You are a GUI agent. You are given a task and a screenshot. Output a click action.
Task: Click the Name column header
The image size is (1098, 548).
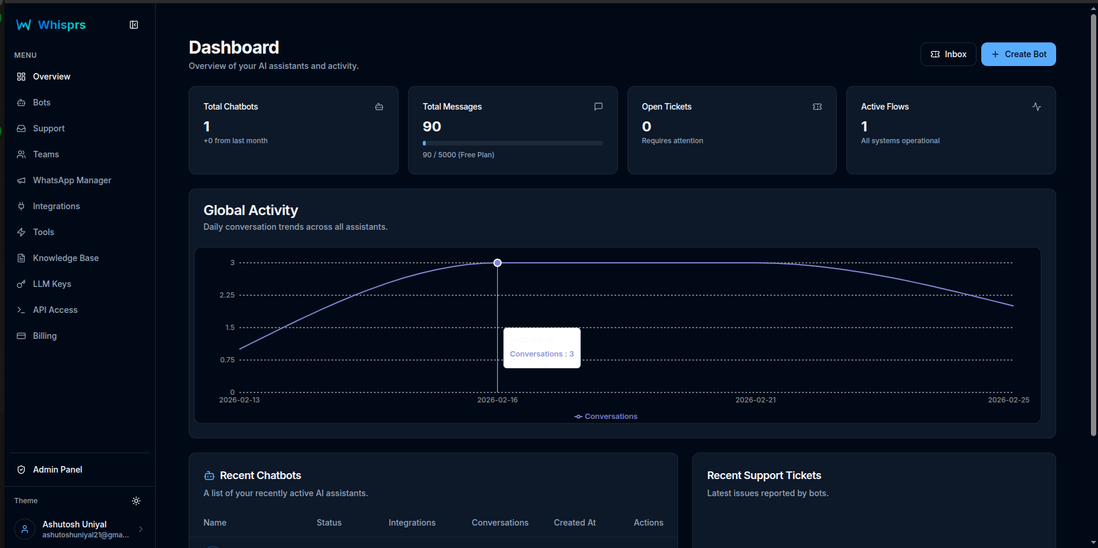215,523
